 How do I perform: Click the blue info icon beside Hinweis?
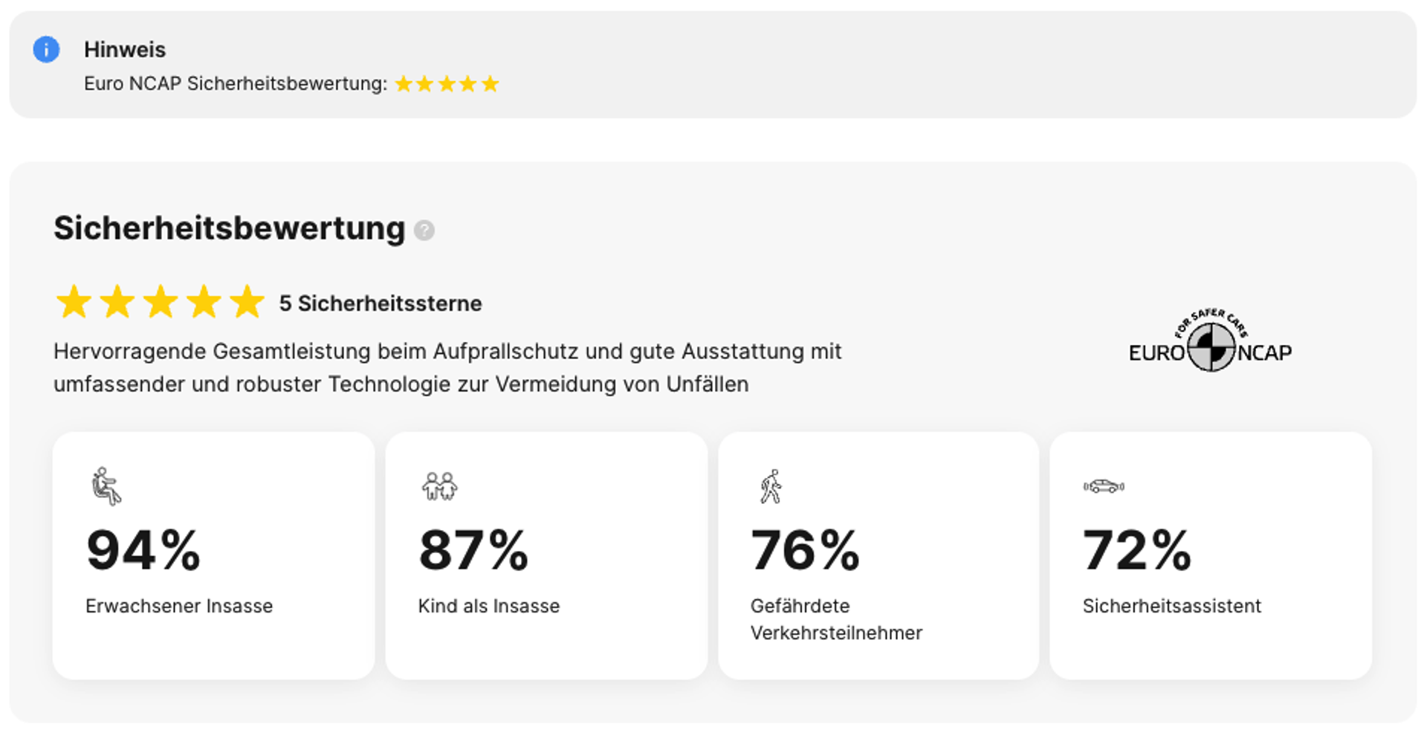[x=46, y=50]
